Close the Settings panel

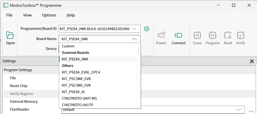click(252, 61)
